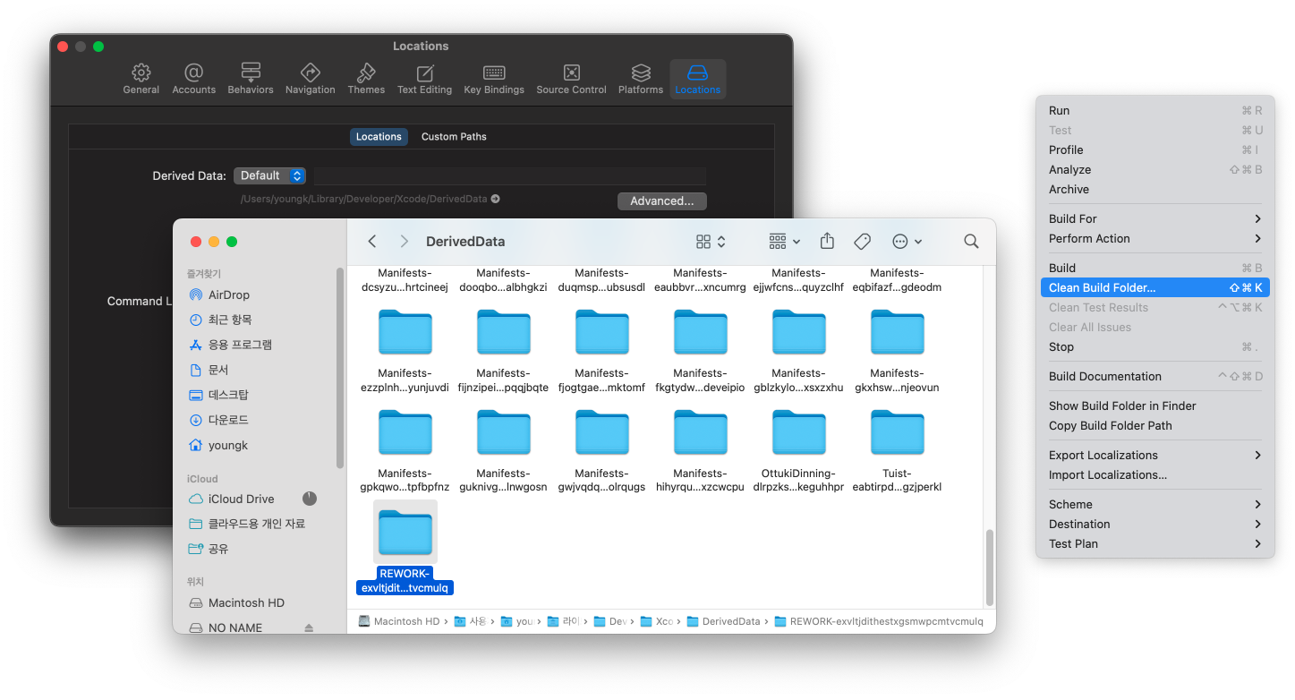Select REWORK-exvltjdit...tvcmulq folder
This screenshot has width=1295, height=700.
405,549
